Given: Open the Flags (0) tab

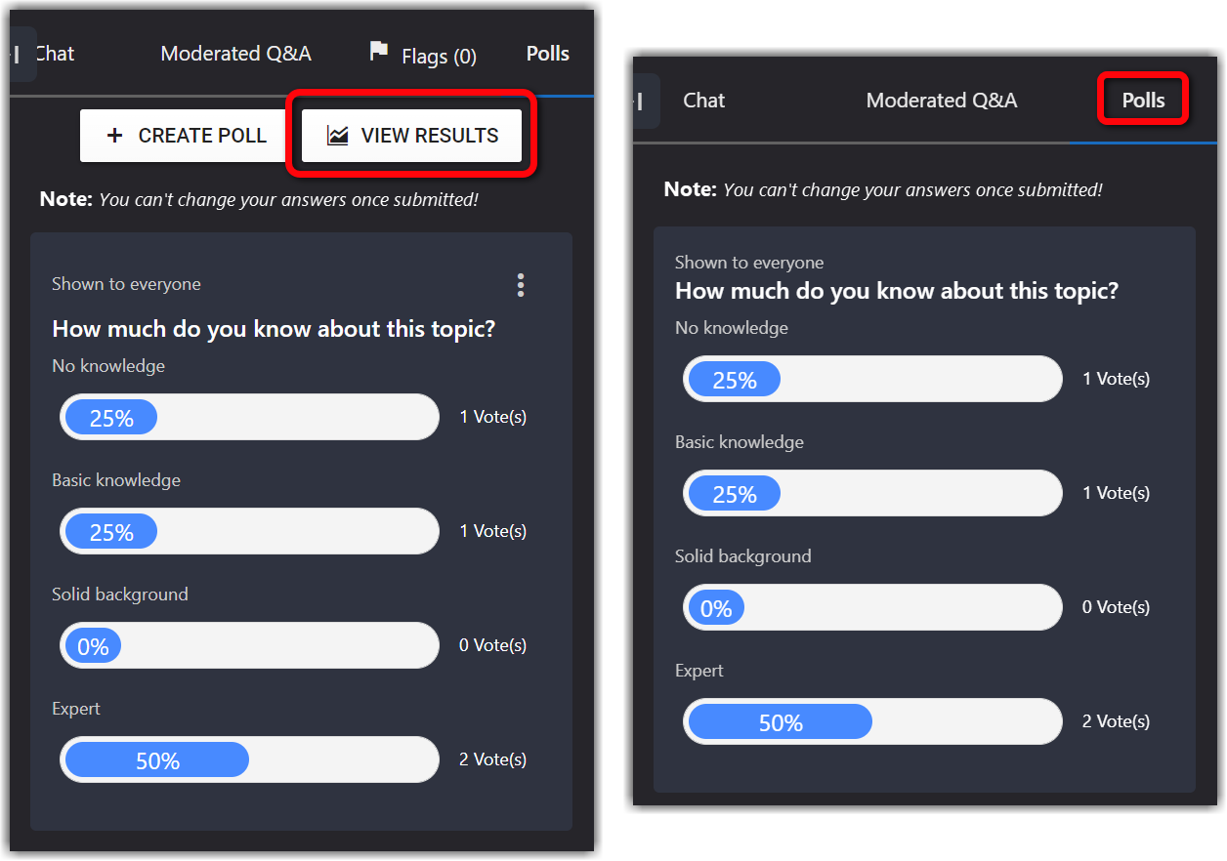Looking at the screenshot, I should (x=438, y=57).
